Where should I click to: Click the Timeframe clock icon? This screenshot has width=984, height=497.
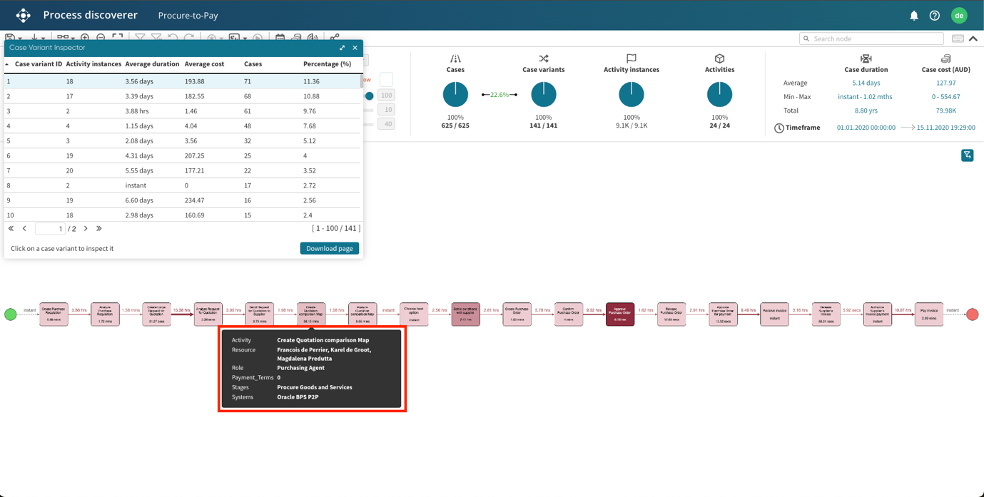click(x=779, y=128)
